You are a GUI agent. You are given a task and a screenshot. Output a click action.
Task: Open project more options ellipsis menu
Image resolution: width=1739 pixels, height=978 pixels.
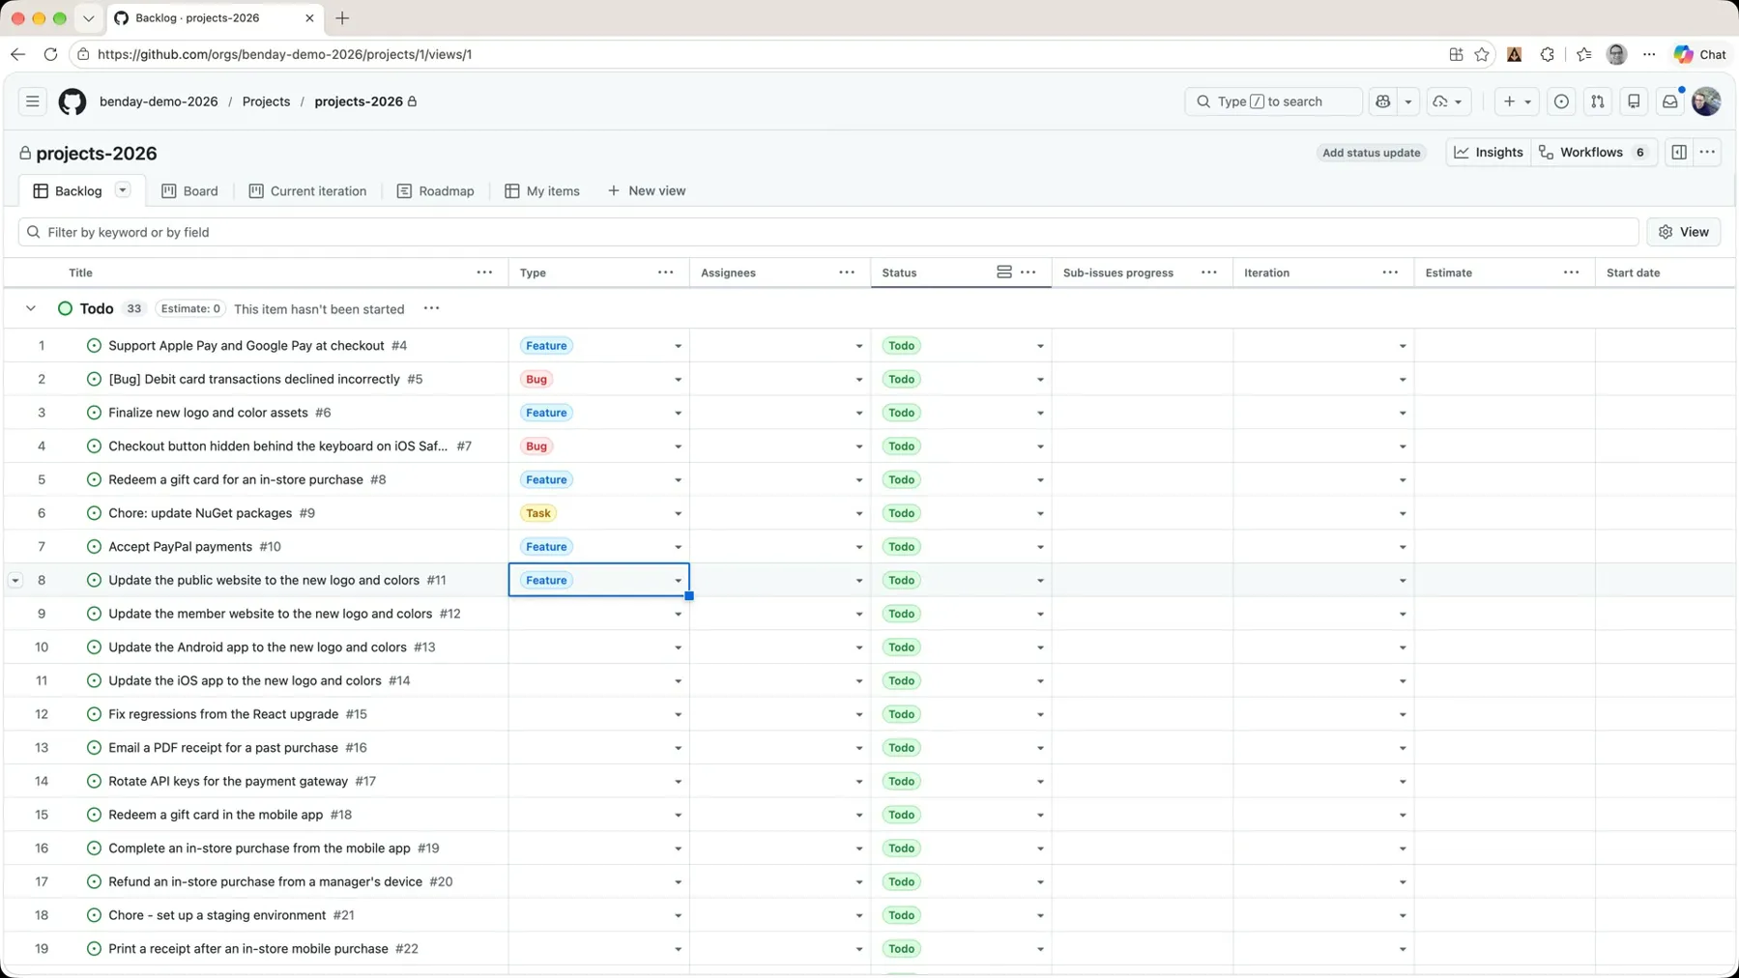(1707, 152)
